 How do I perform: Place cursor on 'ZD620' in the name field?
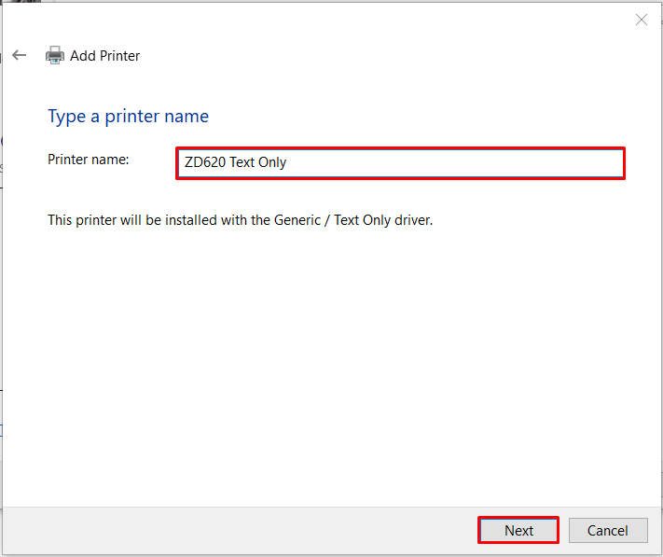[x=204, y=162]
